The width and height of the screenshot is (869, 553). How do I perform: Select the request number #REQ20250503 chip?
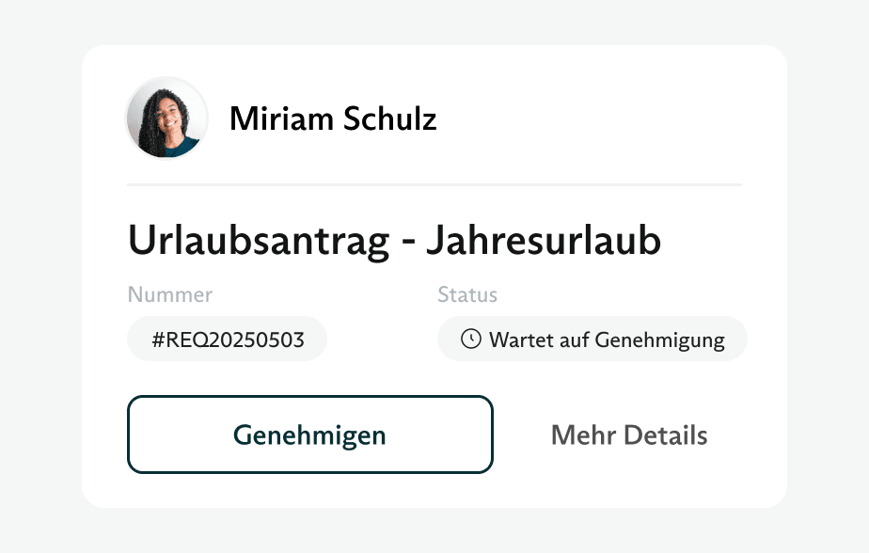[x=228, y=340]
